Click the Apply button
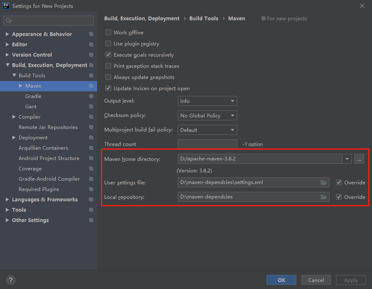This screenshot has width=372, height=289. [x=351, y=280]
